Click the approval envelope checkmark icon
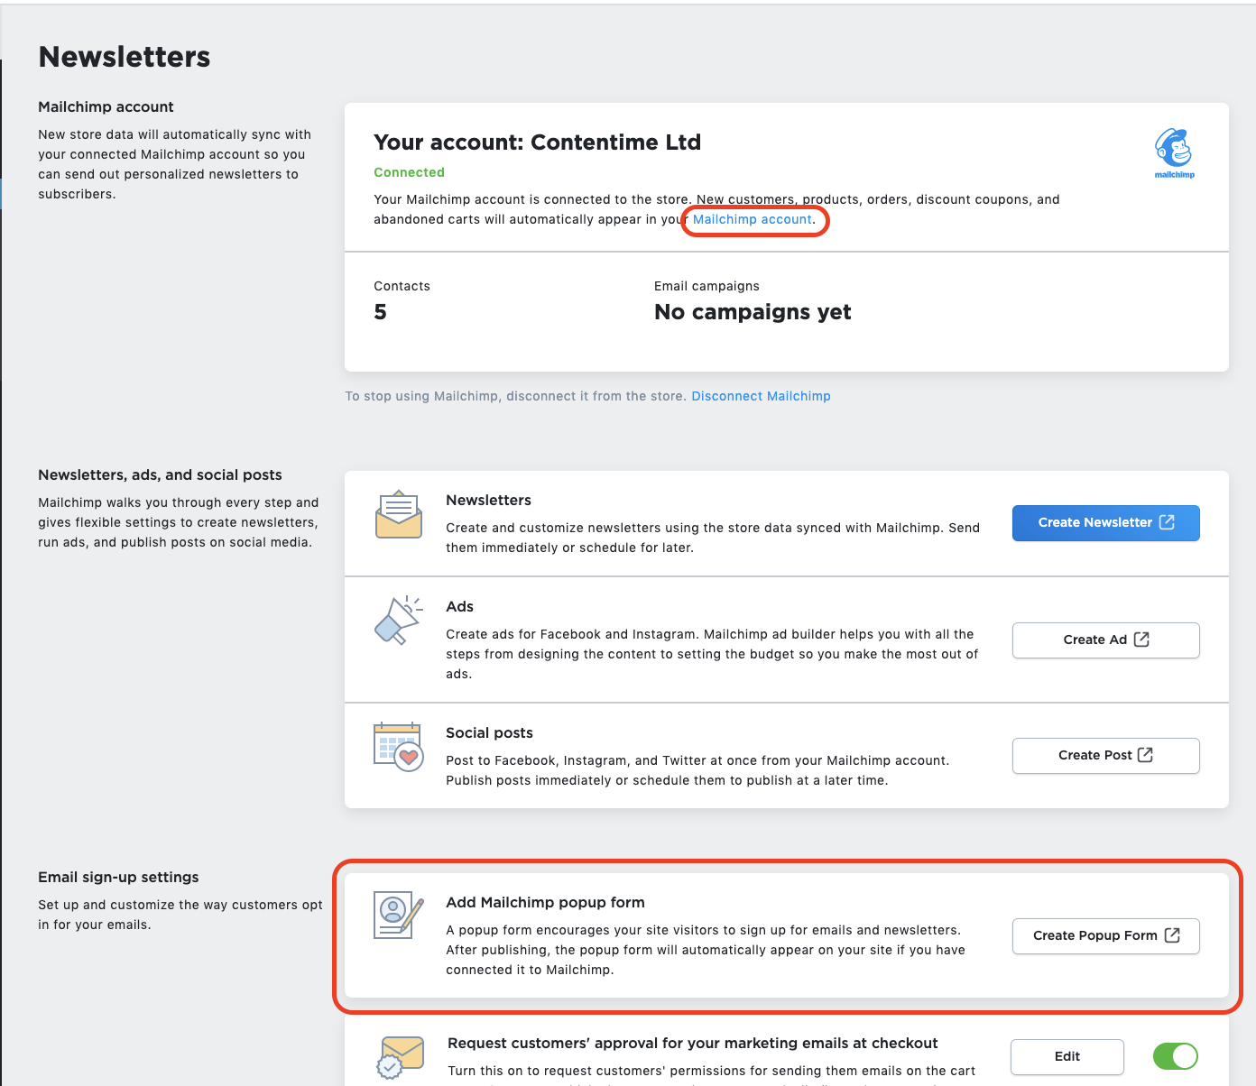The height and width of the screenshot is (1086, 1256). [400, 1058]
